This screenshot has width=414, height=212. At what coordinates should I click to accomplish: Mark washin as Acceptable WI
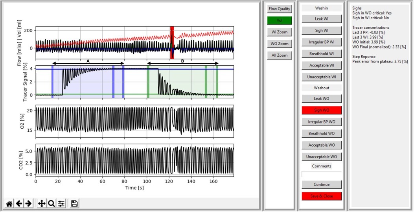pos(322,65)
